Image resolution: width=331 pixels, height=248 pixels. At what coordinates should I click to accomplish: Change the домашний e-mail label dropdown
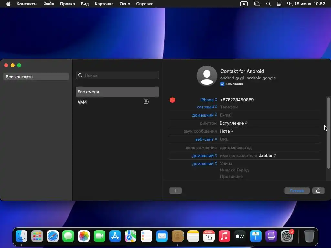(x=205, y=115)
